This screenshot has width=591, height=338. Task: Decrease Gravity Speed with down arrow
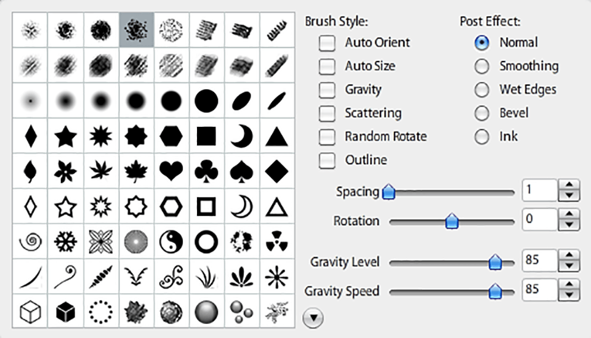pos(569,296)
